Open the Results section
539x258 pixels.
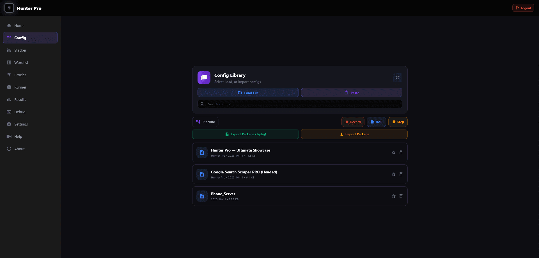click(30, 99)
